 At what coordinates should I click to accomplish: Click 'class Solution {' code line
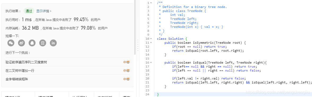tap(172, 39)
